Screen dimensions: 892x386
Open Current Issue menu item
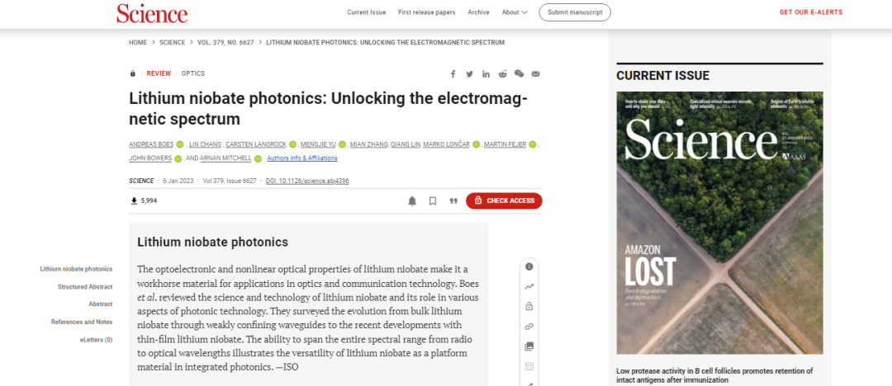click(x=367, y=12)
